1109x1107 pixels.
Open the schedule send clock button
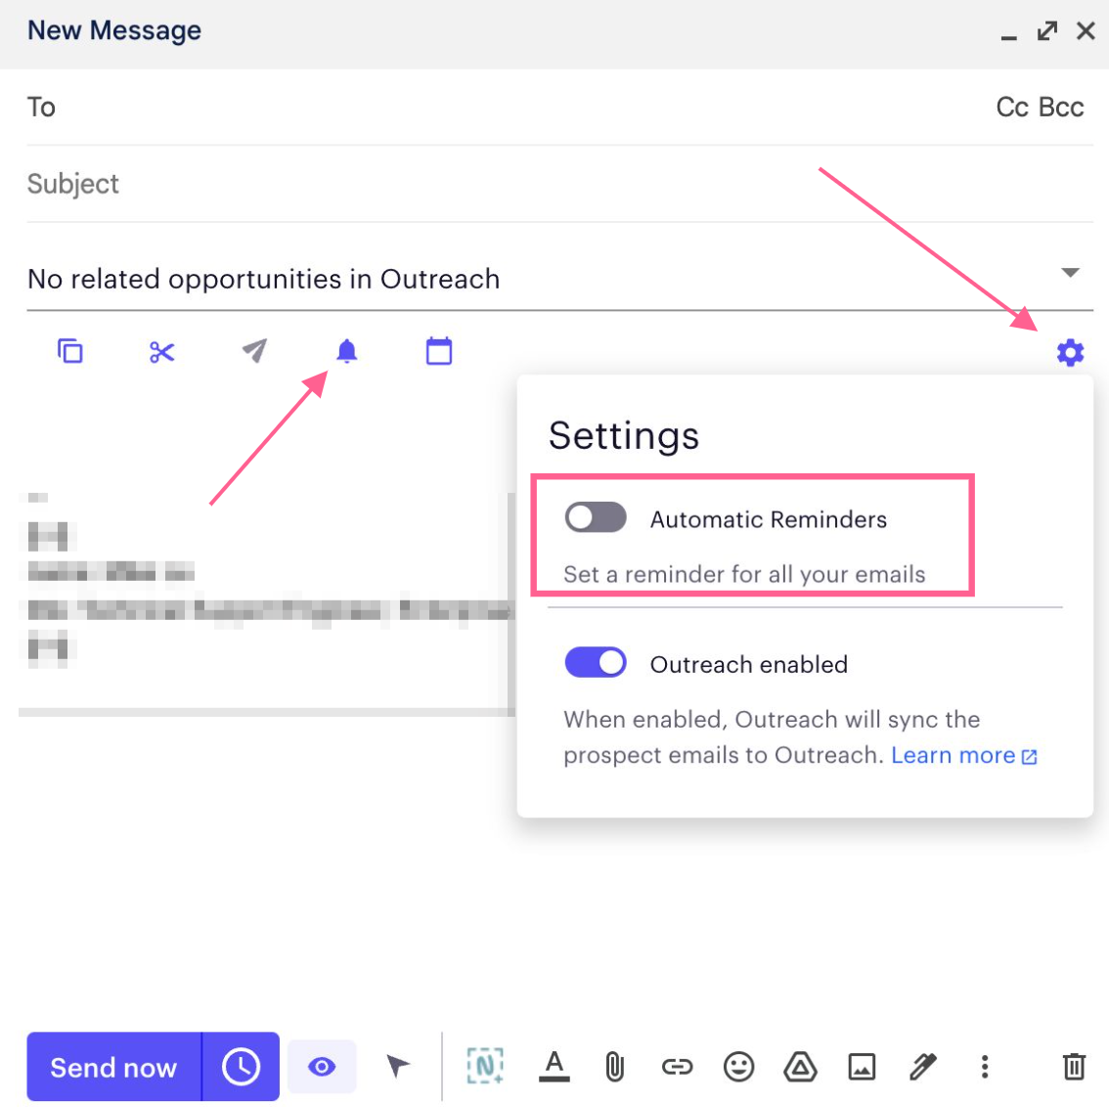pyautogui.click(x=242, y=1067)
